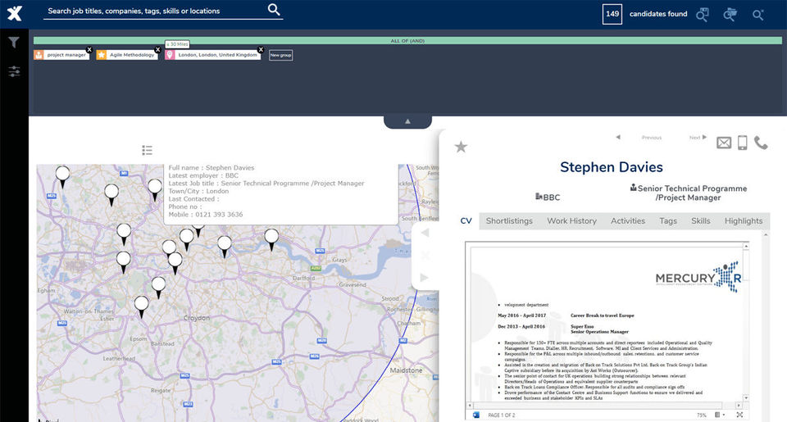Collapse the search criteria panel arrow
Viewport: 787px width, 422px height.
click(x=407, y=121)
